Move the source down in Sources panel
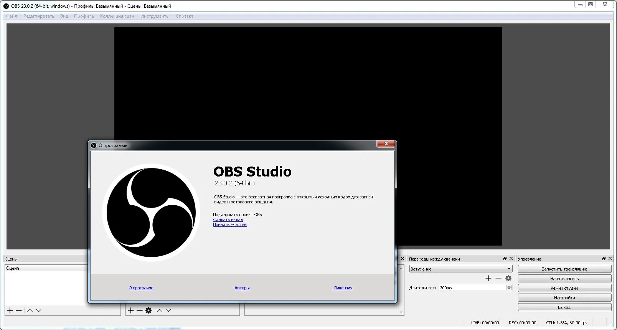Viewport: 617px width, 330px height. pos(168,310)
